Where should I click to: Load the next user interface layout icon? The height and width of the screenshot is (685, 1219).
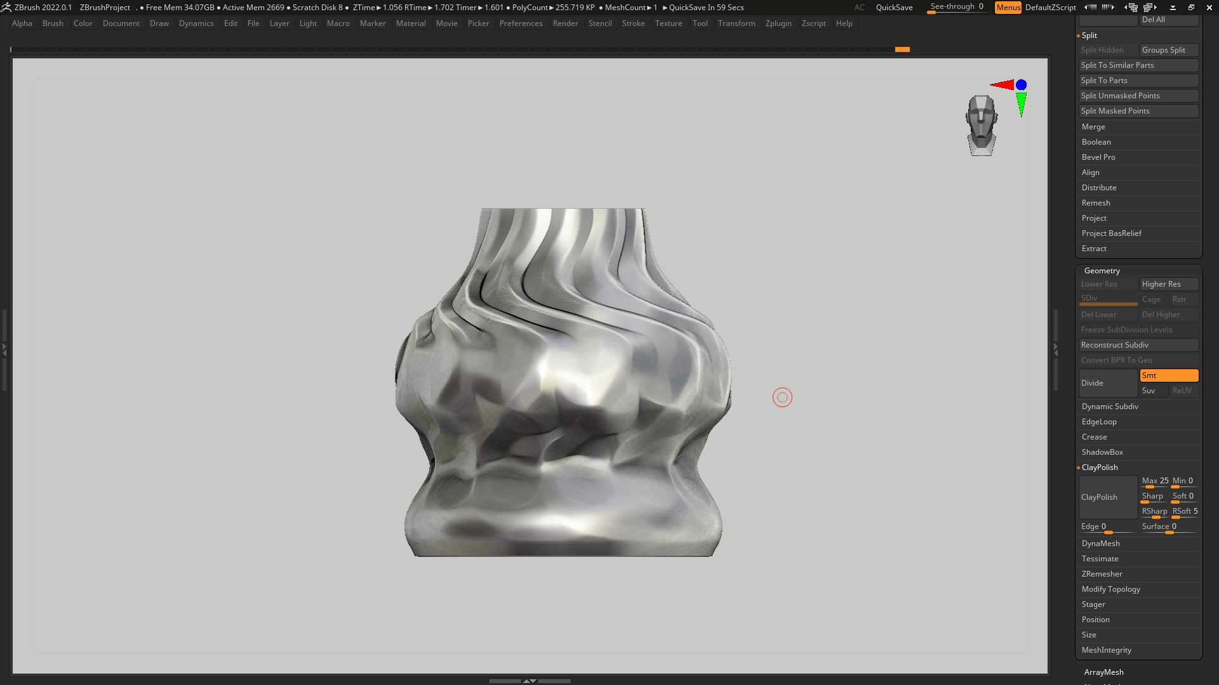coord(1150,8)
